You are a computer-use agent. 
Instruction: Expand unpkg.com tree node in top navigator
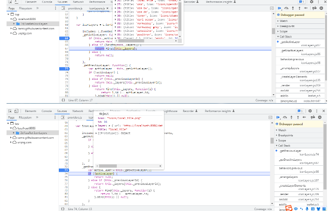[x=11, y=33]
